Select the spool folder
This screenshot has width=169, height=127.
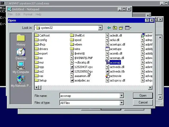point(76,40)
